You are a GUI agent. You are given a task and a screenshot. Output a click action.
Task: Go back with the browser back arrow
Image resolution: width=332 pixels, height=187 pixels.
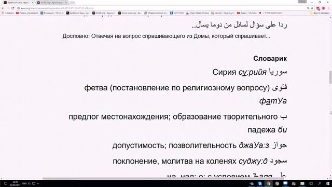click(3, 8)
